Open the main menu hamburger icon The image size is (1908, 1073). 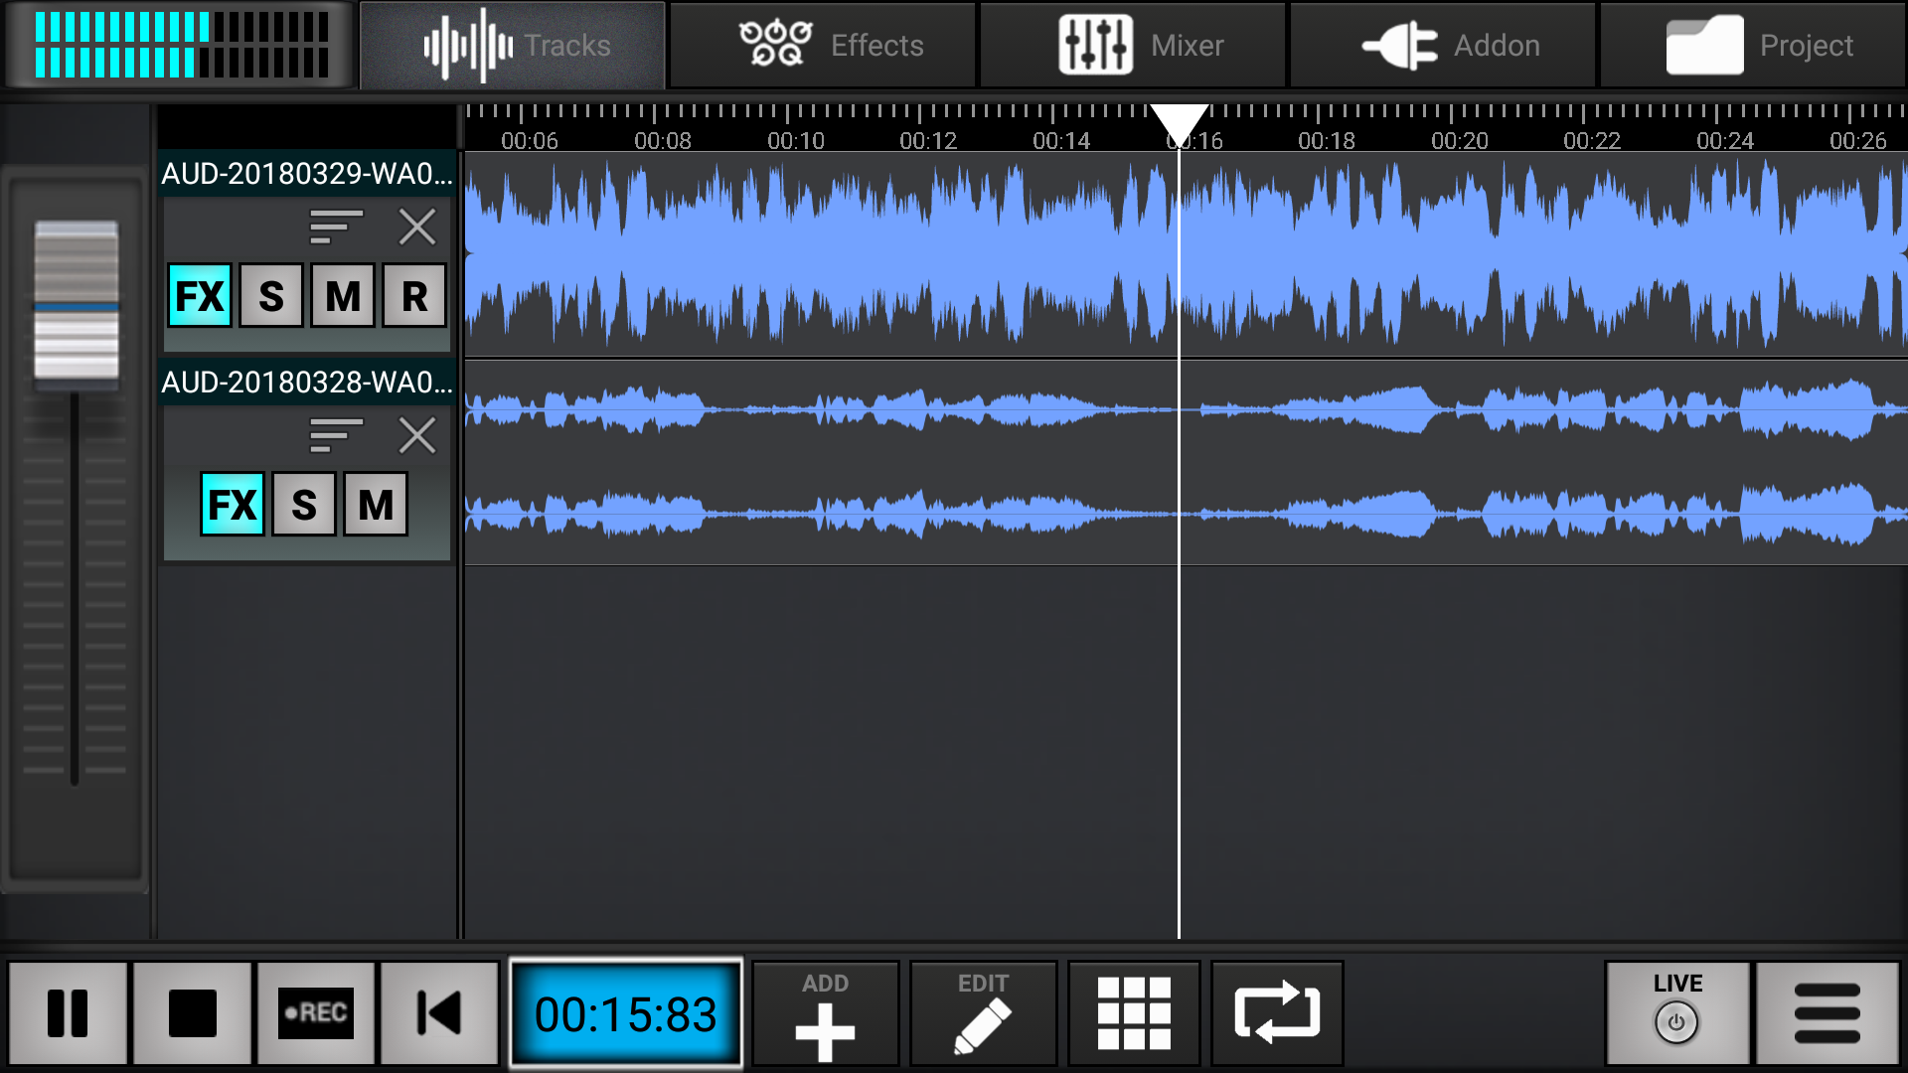(1827, 1013)
